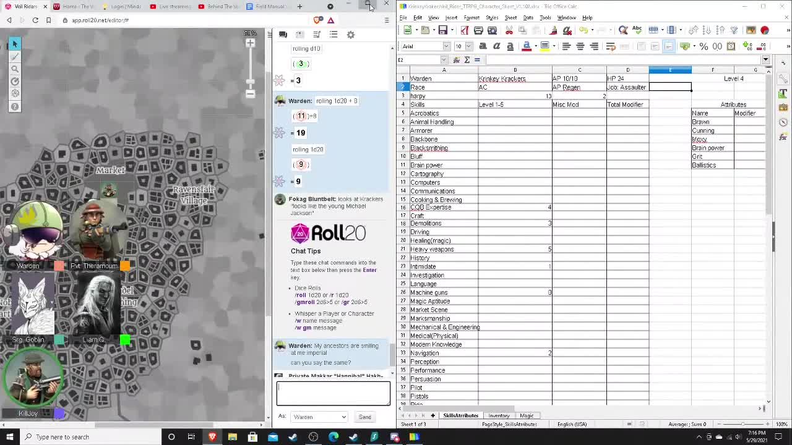
Task: Select the arrow Select tool in Roll20
Action: click(x=15, y=44)
